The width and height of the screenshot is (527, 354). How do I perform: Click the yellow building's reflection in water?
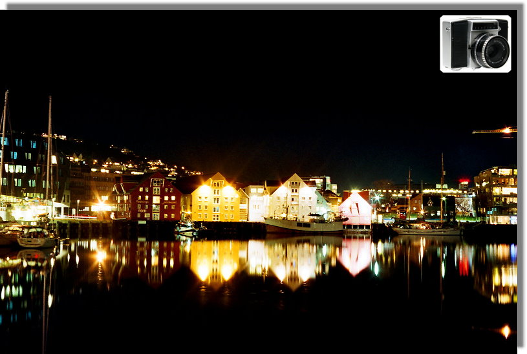coord(215,262)
